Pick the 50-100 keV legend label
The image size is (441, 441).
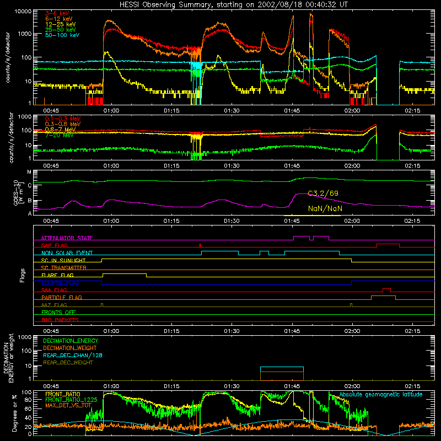tap(62, 35)
